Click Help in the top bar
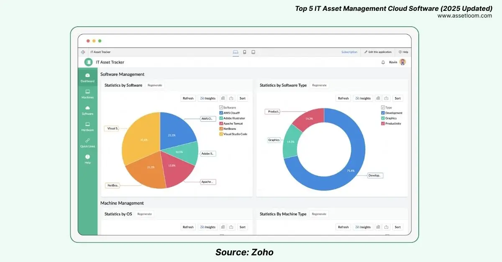Image resolution: width=502 pixels, height=262 pixels. point(403,52)
